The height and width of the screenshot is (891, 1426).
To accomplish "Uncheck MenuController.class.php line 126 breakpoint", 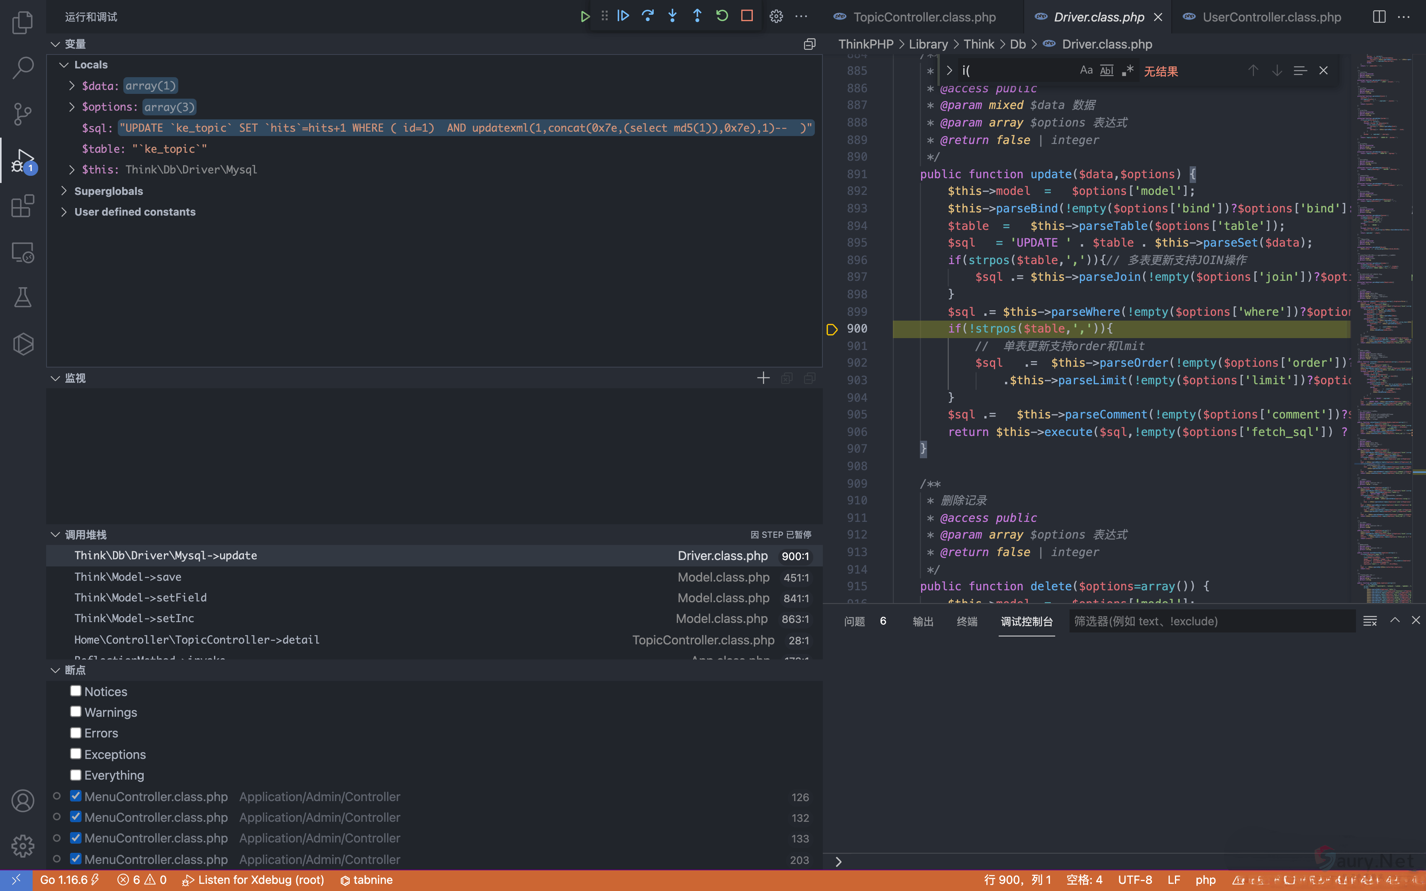I will pyautogui.click(x=76, y=796).
